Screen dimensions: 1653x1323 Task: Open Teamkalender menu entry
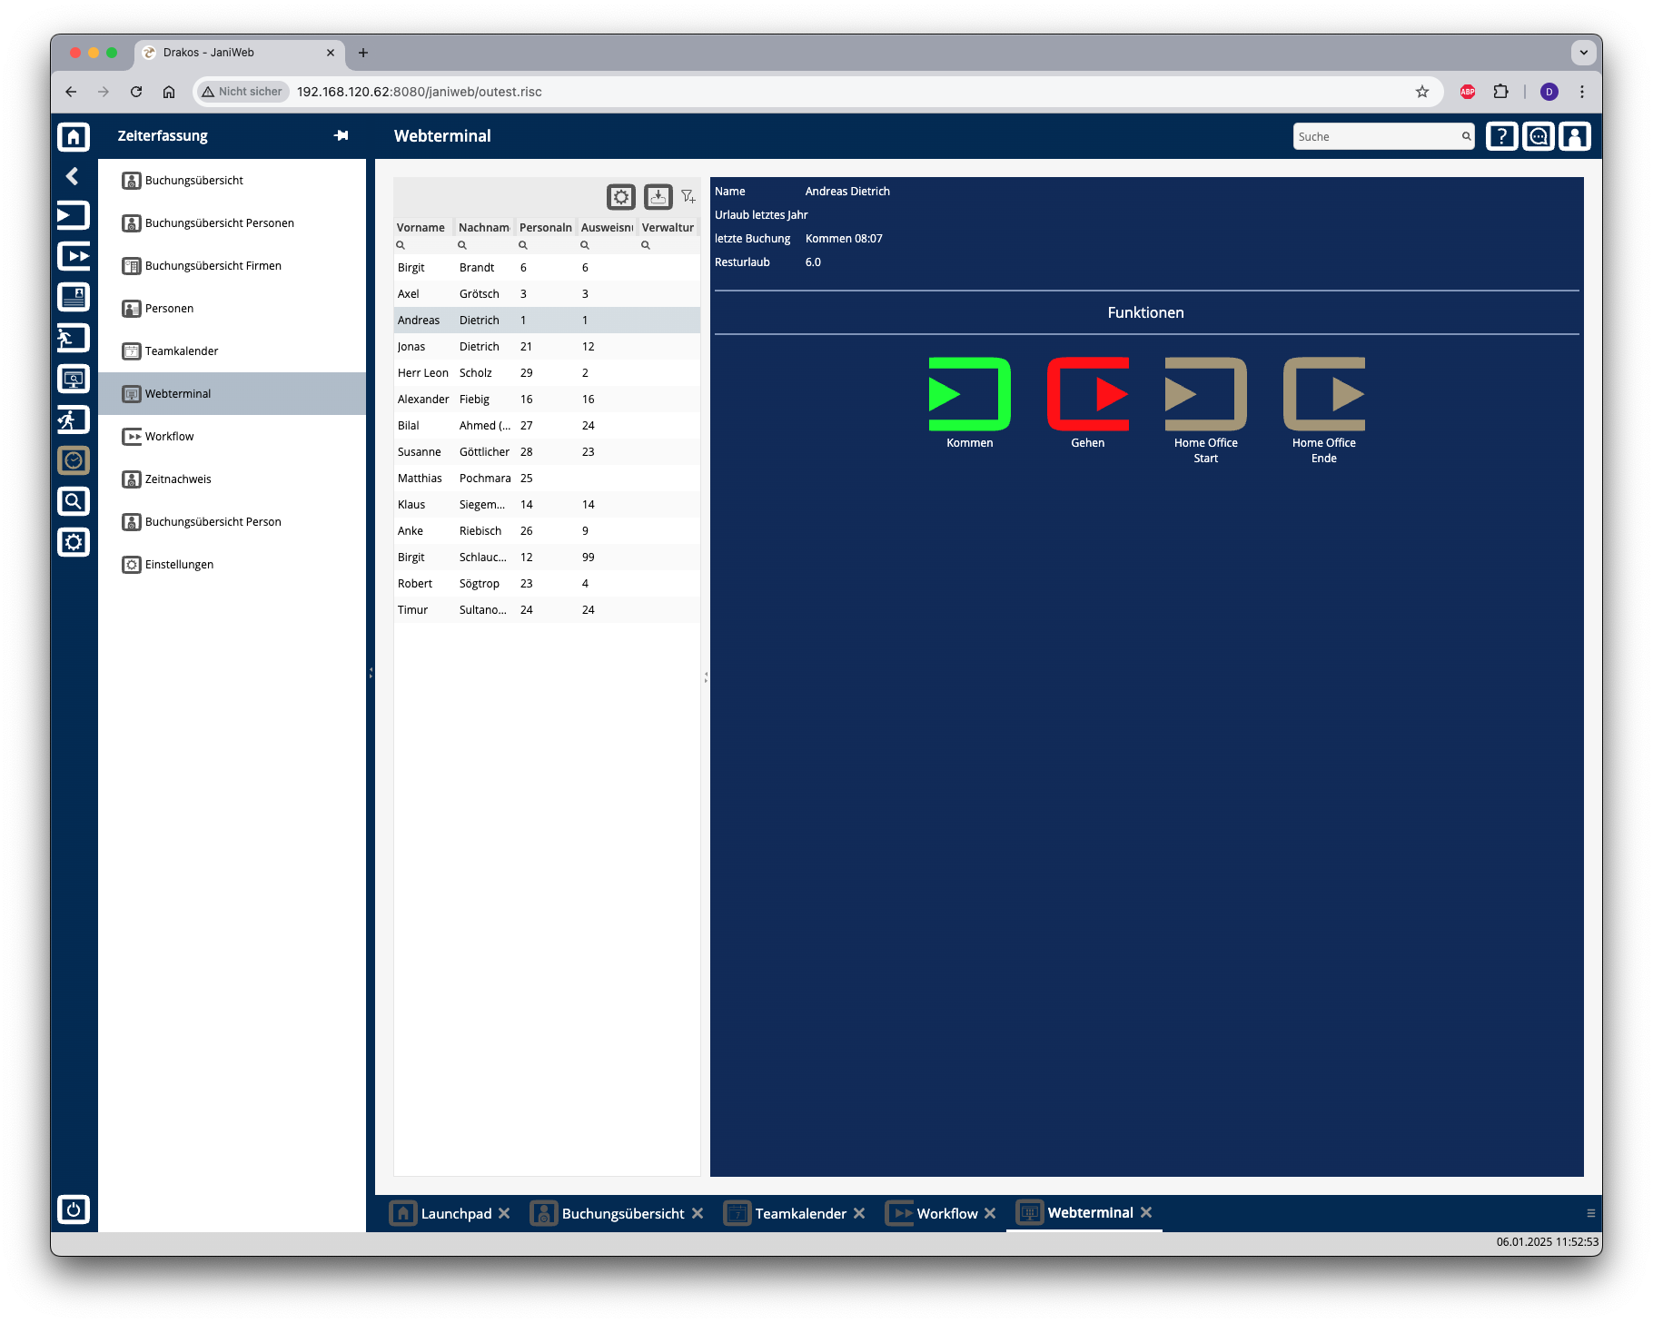(x=232, y=351)
